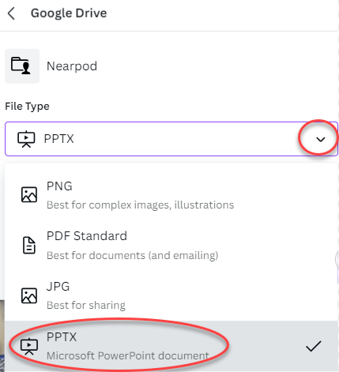Select JPG file type option
Screen dimensions: 339x372
pos(171,295)
